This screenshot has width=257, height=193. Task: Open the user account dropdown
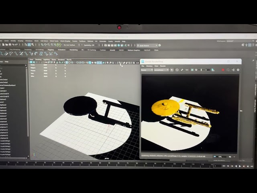[147, 45]
